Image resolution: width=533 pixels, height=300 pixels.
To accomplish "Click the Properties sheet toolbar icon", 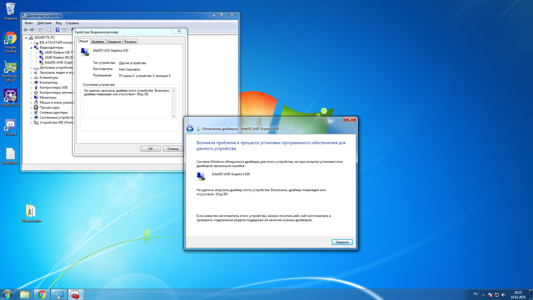I will pyautogui.click(x=49, y=30).
